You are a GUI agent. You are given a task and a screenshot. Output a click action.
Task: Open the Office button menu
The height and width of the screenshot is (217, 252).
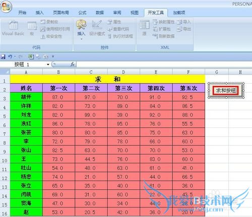6,7
